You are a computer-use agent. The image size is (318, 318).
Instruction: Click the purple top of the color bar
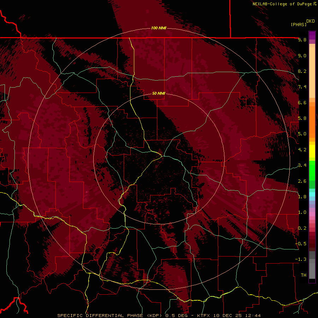point(312,35)
